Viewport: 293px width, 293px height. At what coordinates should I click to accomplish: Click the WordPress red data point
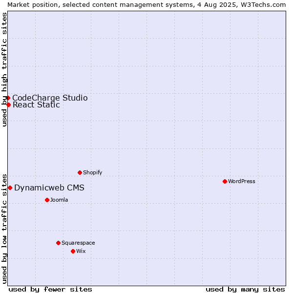pos(225,182)
